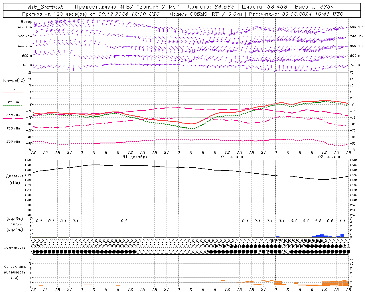Select the 850 гПа temperature legend entry
The height and width of the screenshot is (292, 365).
(x=13, y=115)
